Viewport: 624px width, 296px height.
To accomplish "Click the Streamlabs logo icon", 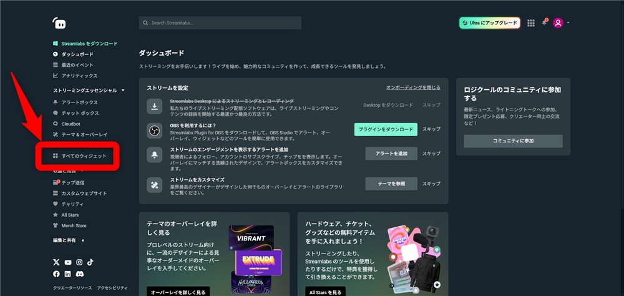I will point(59,23).
